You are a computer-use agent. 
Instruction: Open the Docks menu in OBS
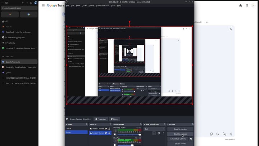click(84, 5)
